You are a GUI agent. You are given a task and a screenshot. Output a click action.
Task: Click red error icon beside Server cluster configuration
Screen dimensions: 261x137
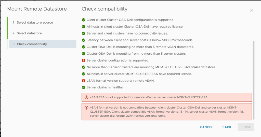pos(83,60)
